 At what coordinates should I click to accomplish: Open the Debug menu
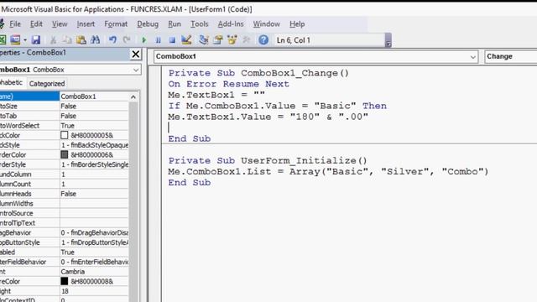(148, 24)
